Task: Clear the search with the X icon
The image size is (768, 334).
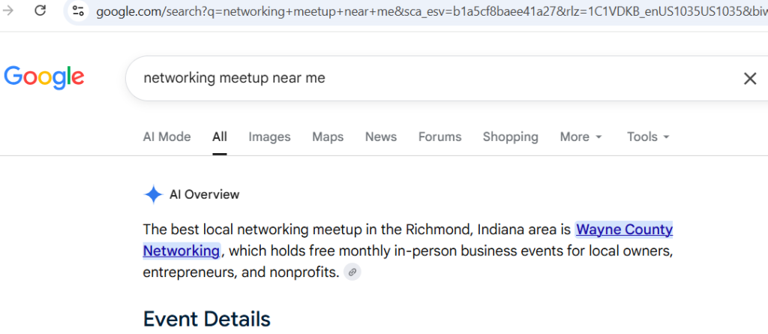Action: pyautogui.click(x=750, y=79)
